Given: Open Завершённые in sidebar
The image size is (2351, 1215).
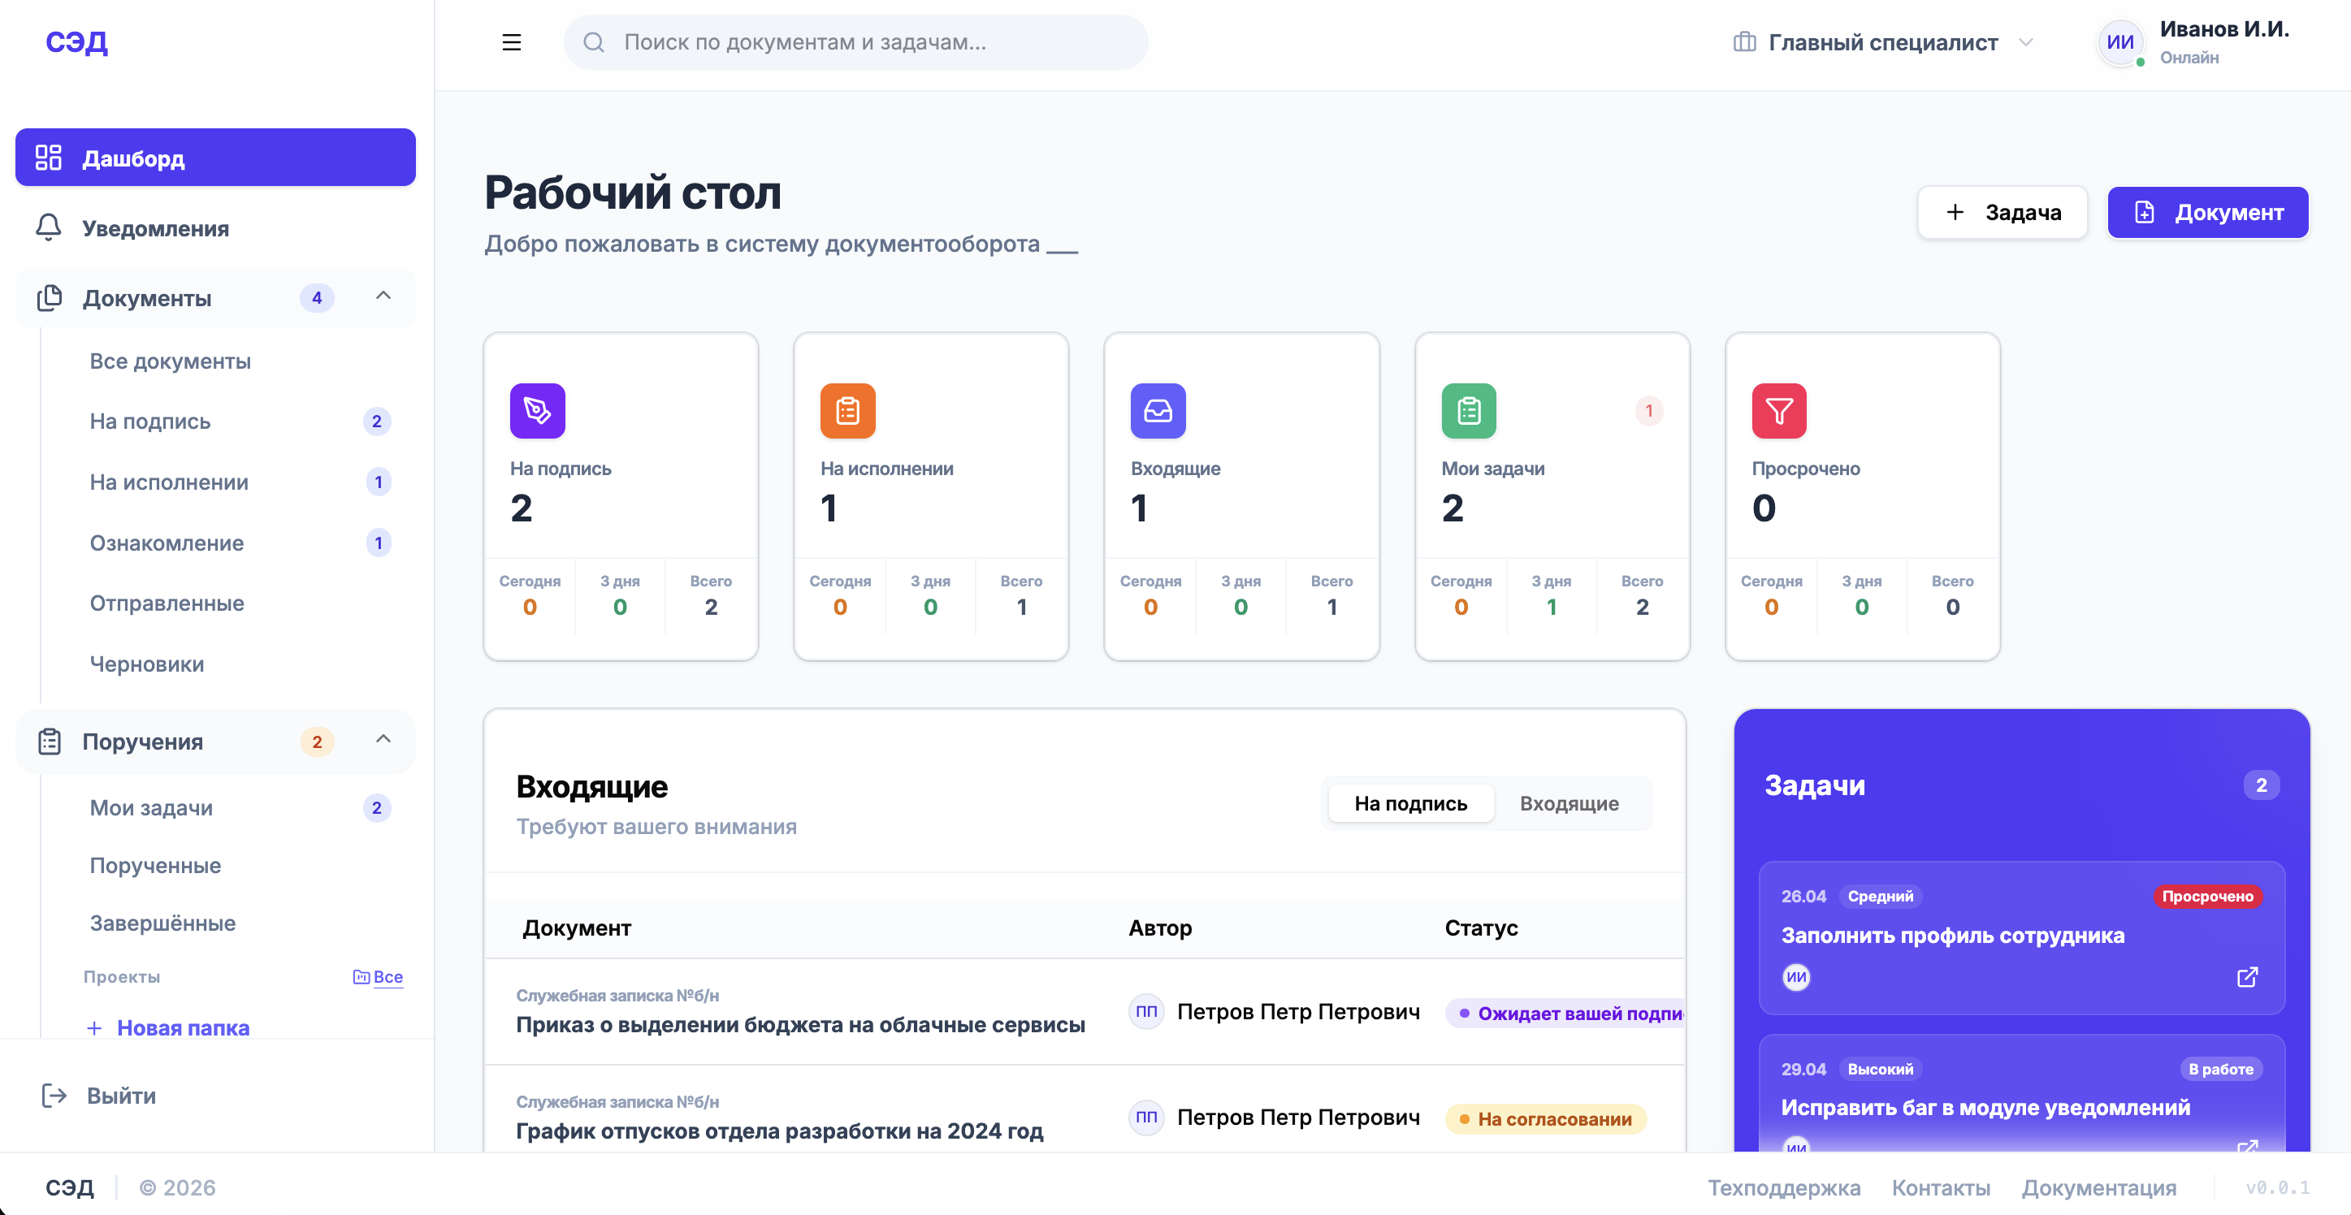Looking at the screenshot, I should click(x=241, y=923).
